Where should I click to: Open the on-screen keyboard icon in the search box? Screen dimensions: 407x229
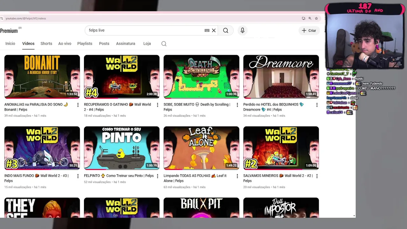pyautogui.click(x=207, y=31)
